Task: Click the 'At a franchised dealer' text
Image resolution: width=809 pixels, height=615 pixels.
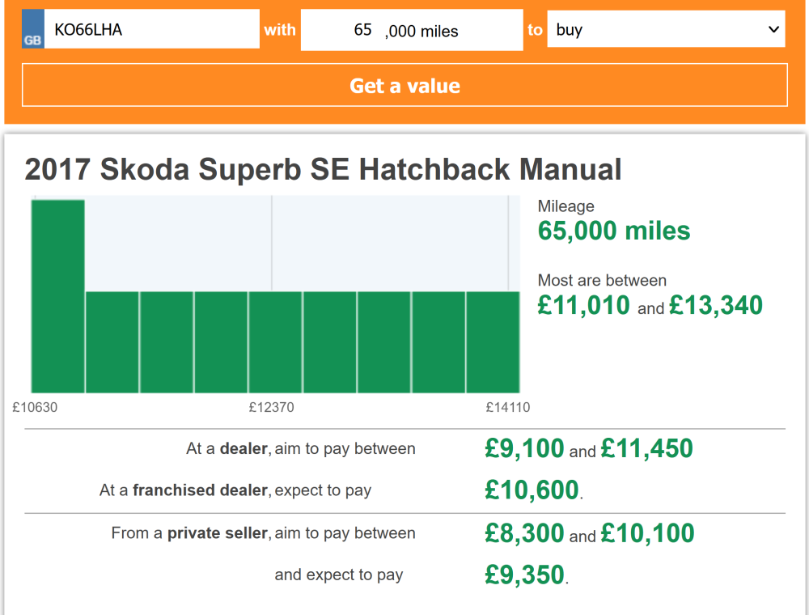Action: (184, 490)
